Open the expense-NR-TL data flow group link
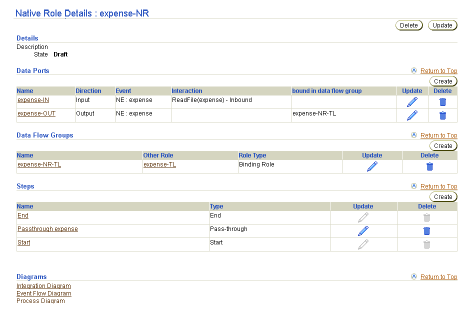Screen dimensions: 475x317 [39, 164]
